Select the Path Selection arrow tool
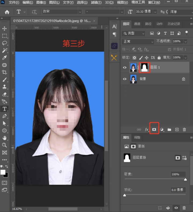193x212 pixels. click(x=5, y=123)
